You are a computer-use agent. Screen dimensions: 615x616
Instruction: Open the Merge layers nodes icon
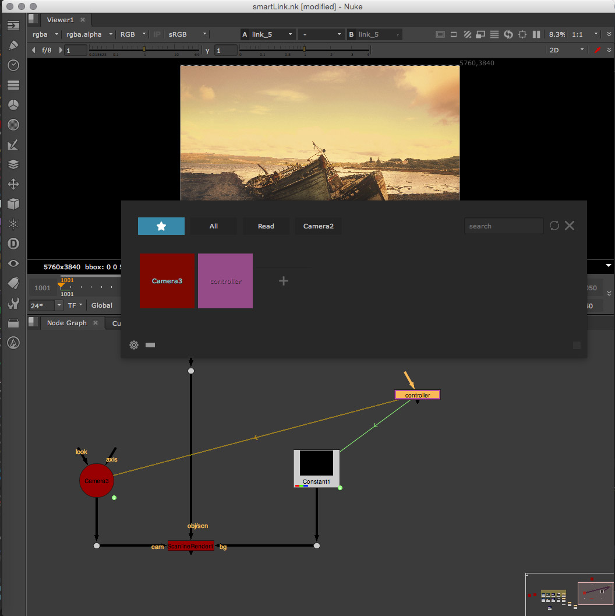pos(13,164)
